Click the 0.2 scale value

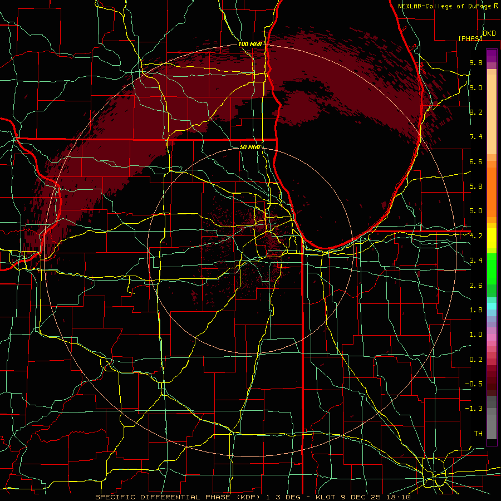click(476, 360)
